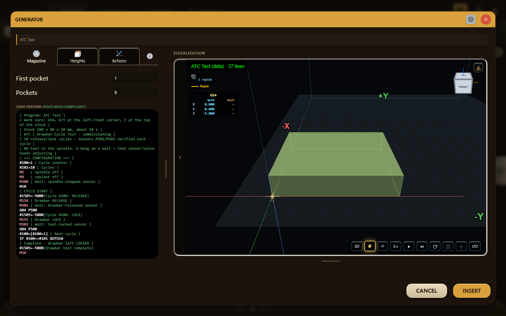This screenshot has height=316, width=506.
Task: Click the M30 line in code preview
Action: pos(23,253)
